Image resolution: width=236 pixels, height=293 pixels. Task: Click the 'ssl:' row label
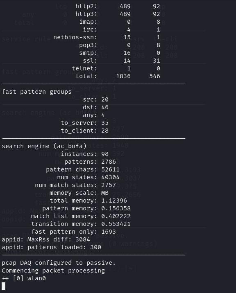[x=90, y=61]
